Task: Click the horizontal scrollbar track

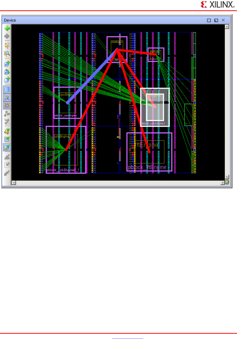Action: point(118,183)
